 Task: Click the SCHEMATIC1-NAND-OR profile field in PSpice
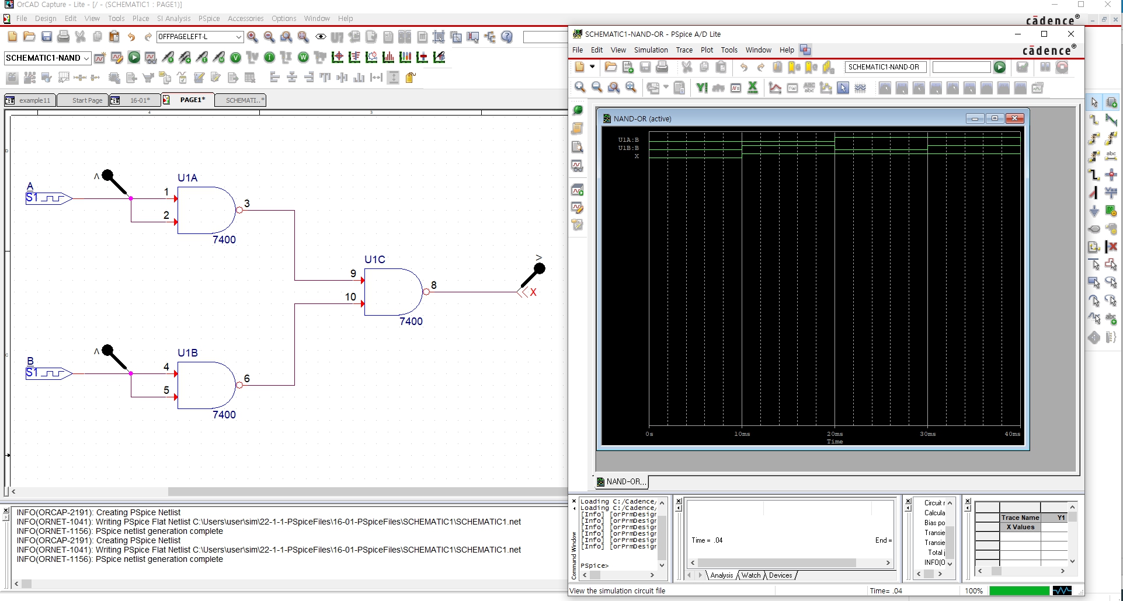885,67
